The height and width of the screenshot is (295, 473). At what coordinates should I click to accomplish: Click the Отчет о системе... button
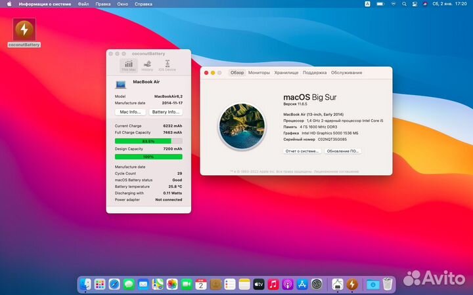pyautogui.click(x=302, y=151)
